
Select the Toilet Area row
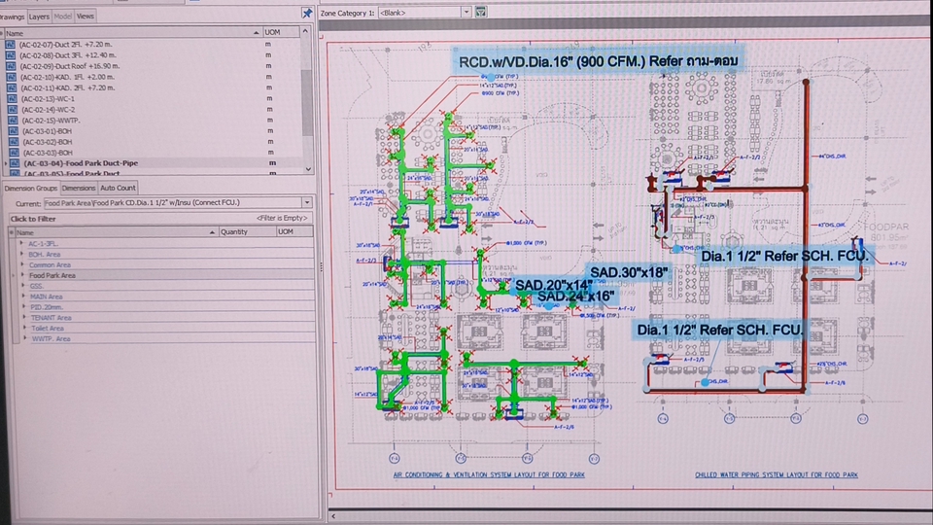(50, 329)
